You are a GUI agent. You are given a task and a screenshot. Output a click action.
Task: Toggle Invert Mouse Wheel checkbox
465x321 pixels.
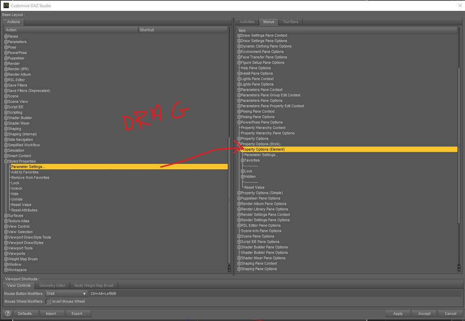click(49, 301)
